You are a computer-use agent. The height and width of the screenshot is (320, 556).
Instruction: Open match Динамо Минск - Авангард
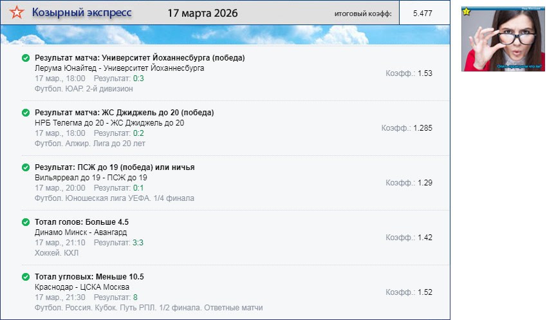pos(81,232)
